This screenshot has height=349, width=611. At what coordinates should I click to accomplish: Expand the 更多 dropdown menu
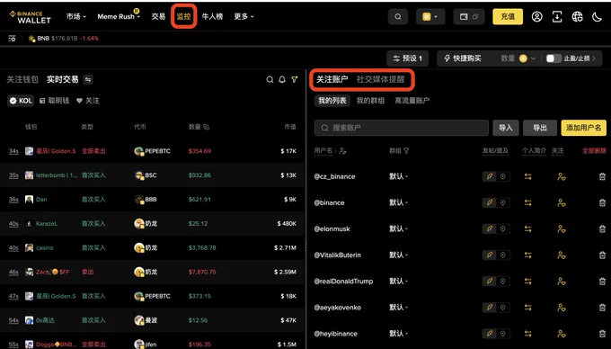244,16
